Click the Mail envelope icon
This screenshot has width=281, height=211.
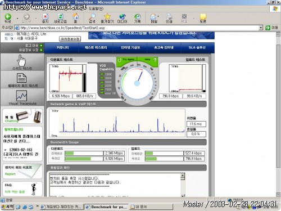(x=153, y=17)
